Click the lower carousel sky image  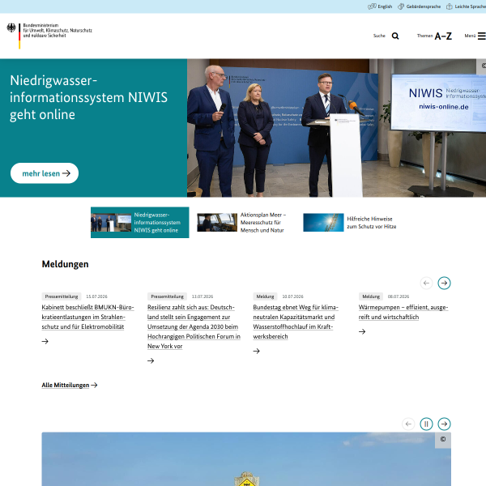point(246,459)
